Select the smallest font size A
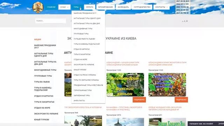Screen dimensions: 224x126 (x=182, y=21)
